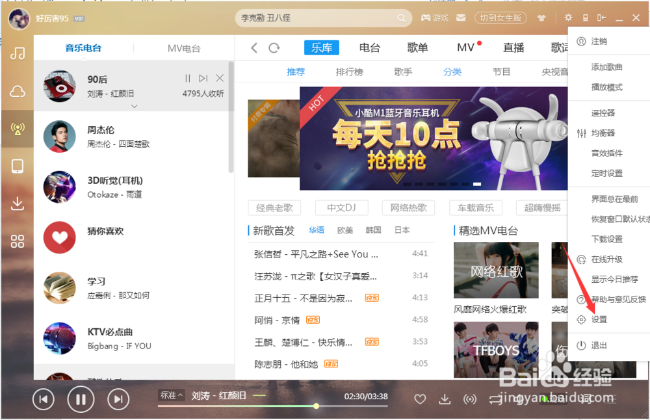Switch to mini mode icon
650x420 pixels.
point(601,18)
